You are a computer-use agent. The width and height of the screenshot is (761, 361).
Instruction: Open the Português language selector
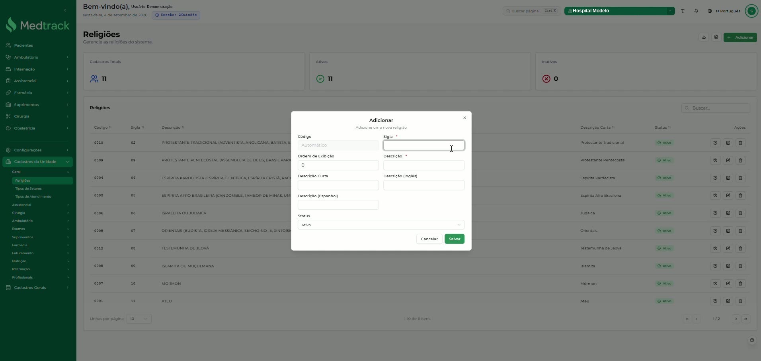[x=724, y=11]
